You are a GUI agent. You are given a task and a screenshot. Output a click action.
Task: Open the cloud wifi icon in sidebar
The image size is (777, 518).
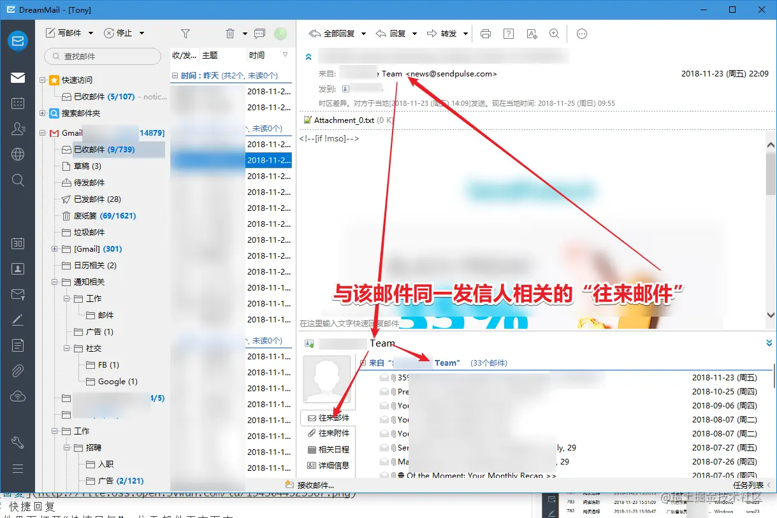tap(18, 396)
